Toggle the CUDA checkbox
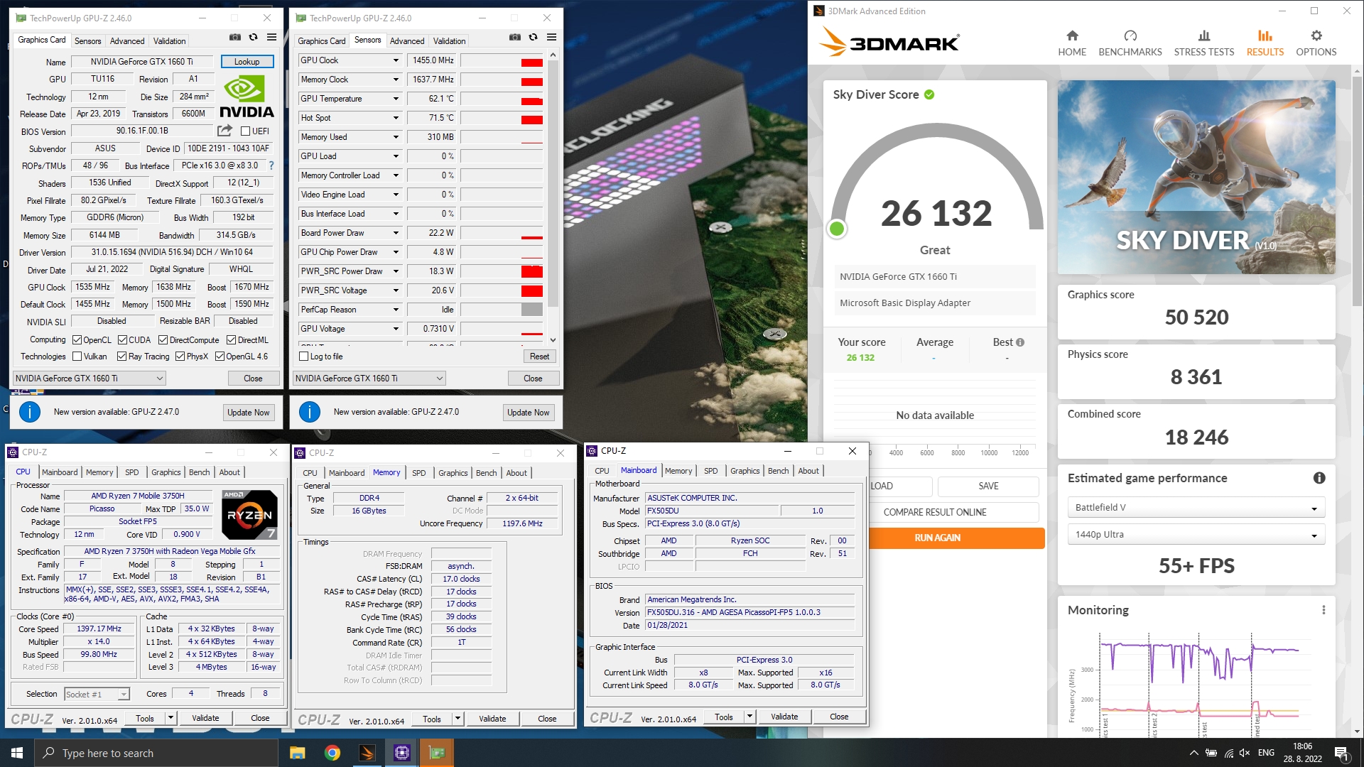Image resolution: width=1364 pixels, height=767 pixels. 122,340
